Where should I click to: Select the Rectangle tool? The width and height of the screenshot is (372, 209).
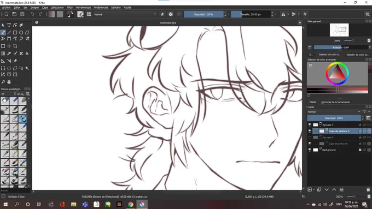point(15,32)
